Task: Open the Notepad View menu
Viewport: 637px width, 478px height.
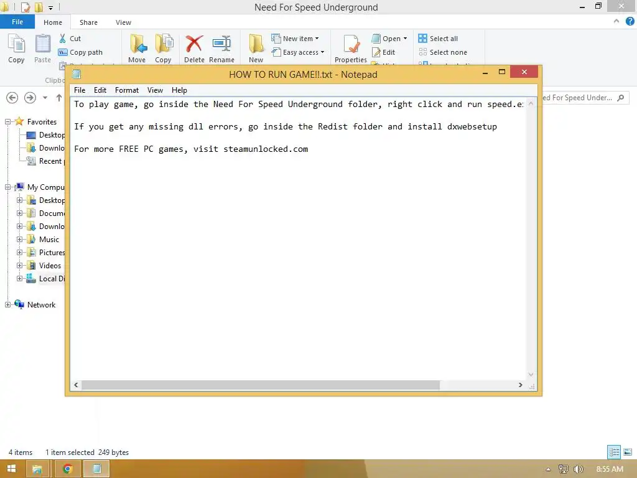Action: (155, 90)
